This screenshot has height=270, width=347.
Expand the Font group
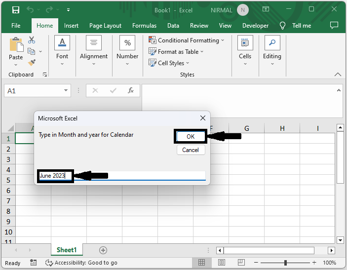(x=62, y=50)
